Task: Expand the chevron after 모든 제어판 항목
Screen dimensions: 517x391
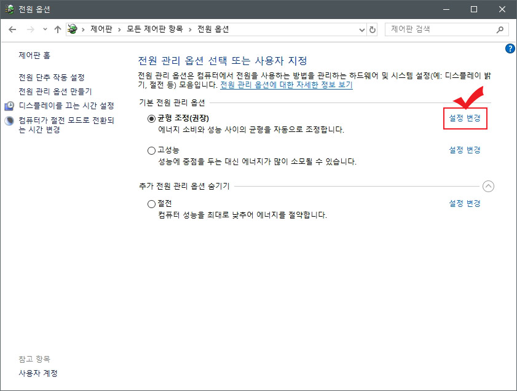Action: (x=190, y=29)
